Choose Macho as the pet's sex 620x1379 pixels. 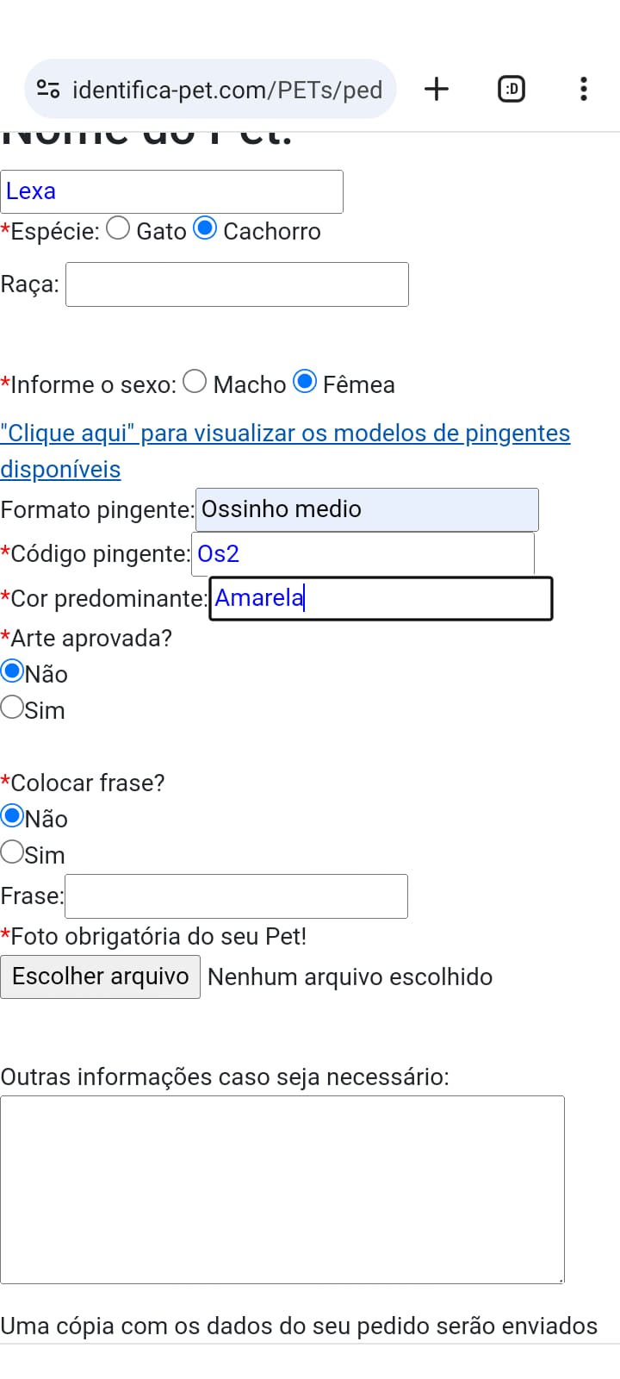coord(195,381)
